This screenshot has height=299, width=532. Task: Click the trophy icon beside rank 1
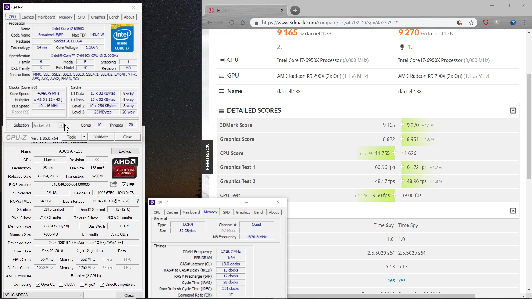(x=402, y=47)
